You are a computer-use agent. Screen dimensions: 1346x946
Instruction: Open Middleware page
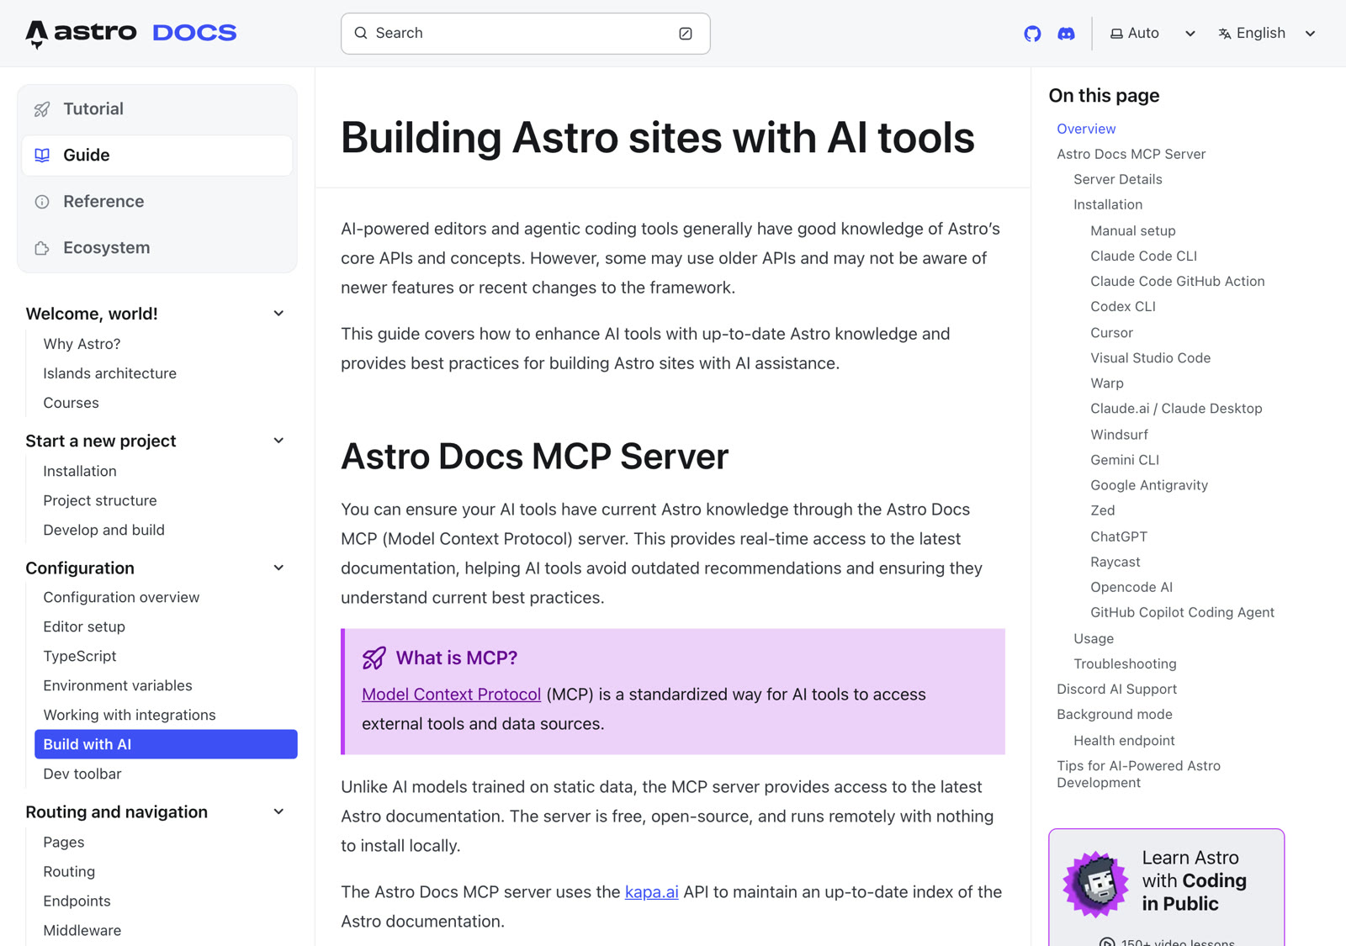82,930
